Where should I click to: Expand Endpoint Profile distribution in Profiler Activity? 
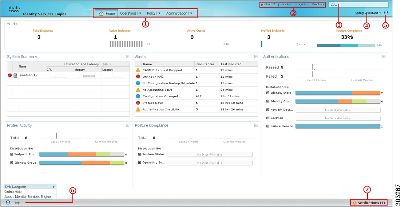click(12, 154)
